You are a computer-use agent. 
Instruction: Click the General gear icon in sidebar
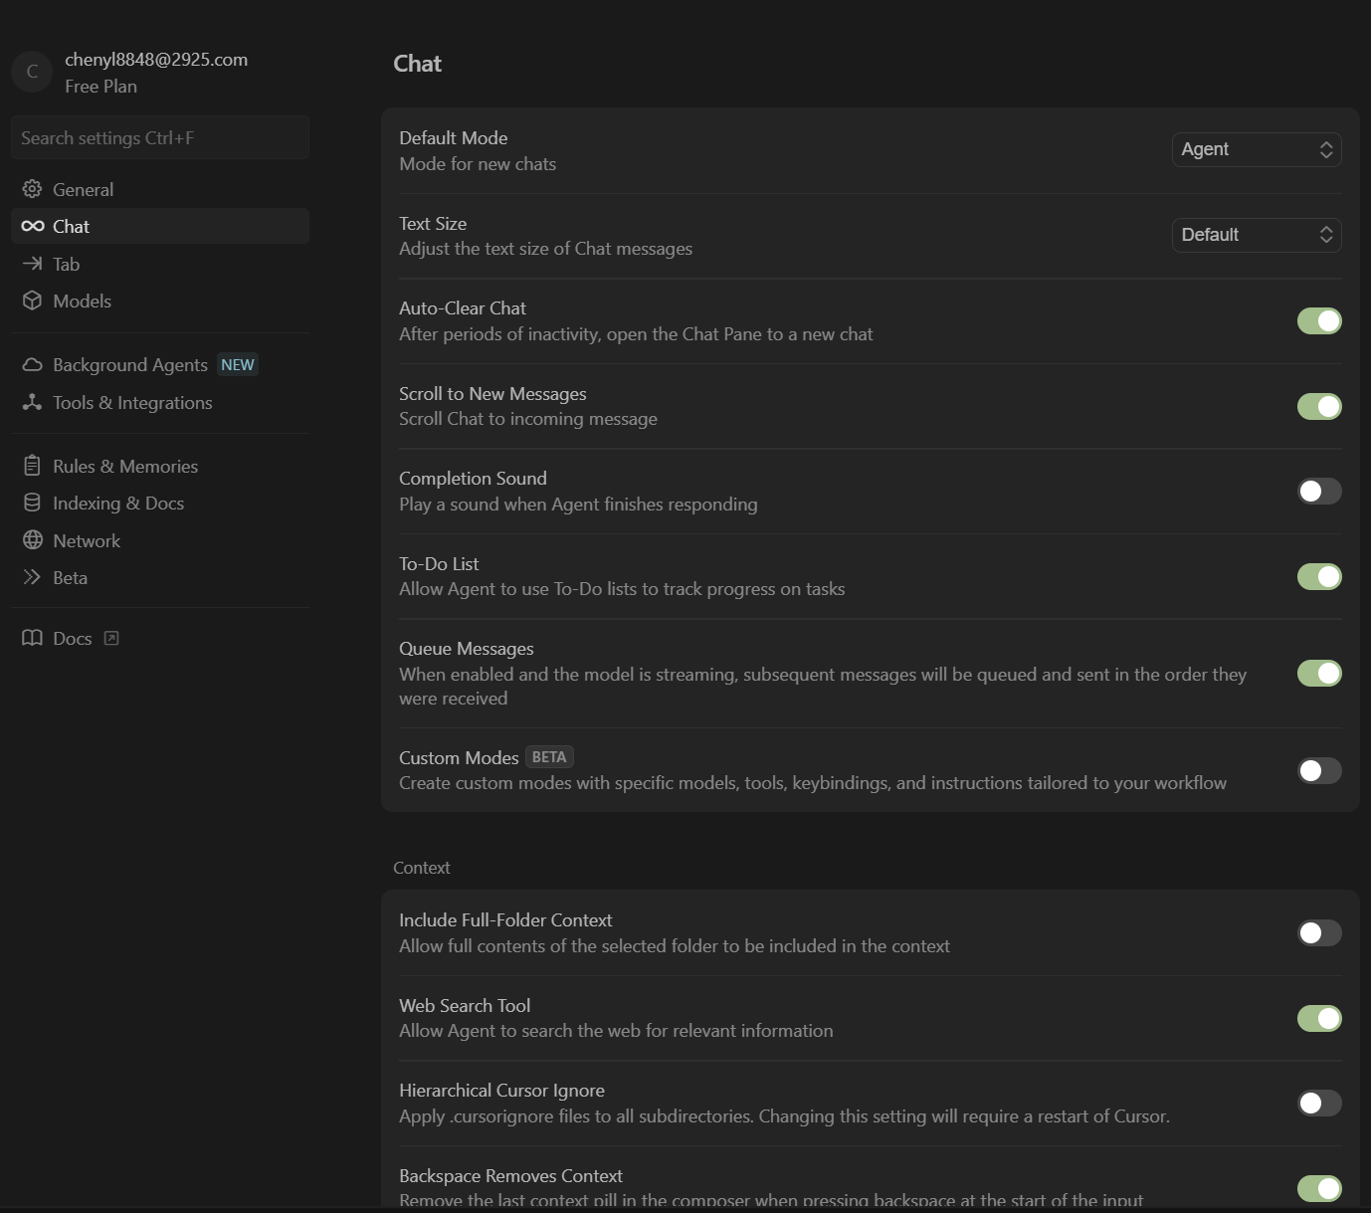[x=32, y=189]
